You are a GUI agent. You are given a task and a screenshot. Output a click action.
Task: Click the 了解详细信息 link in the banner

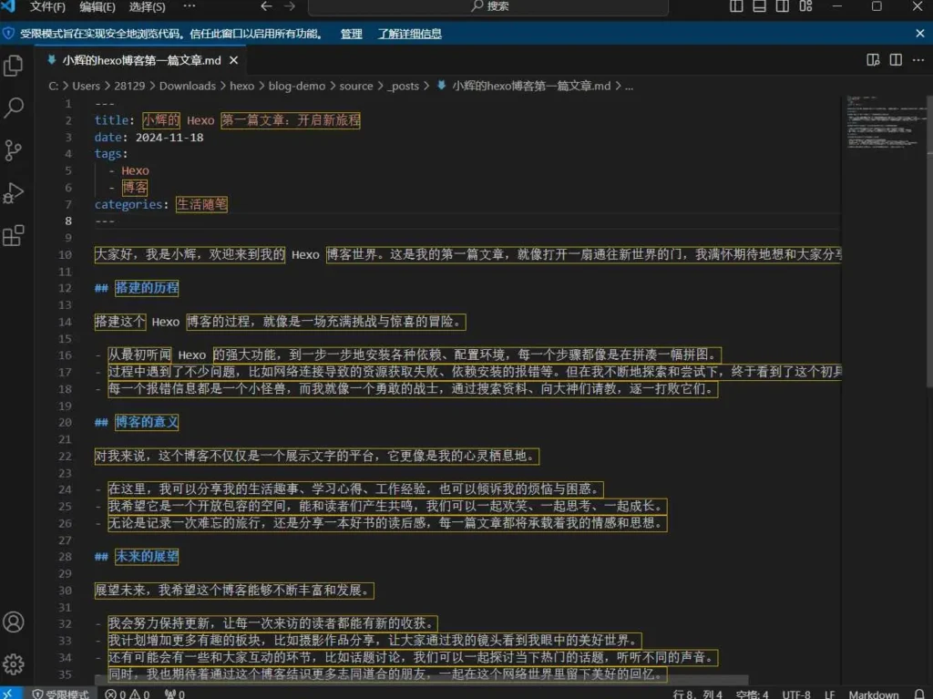coord(409,34)
